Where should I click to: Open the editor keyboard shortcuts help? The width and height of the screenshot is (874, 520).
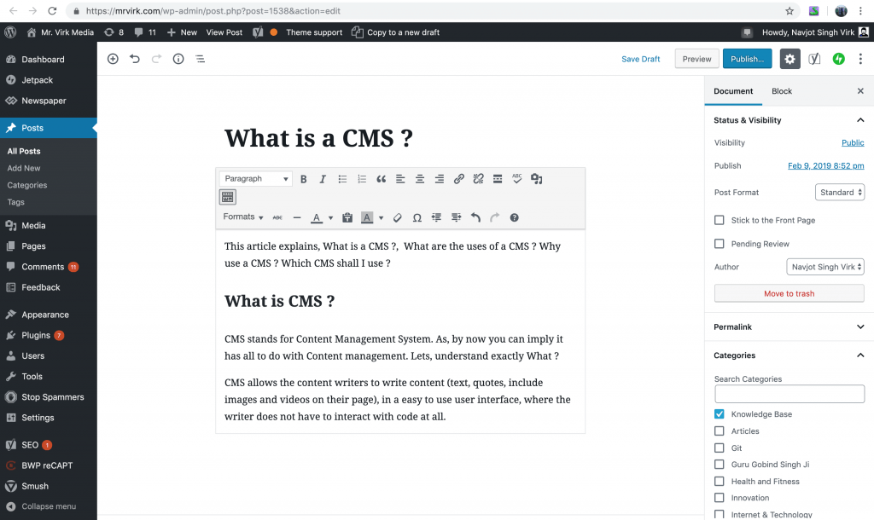[x=515, y=217]
